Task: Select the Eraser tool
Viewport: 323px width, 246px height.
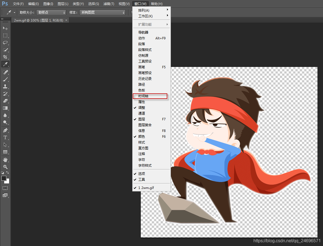Action: [x=5, y=101]
